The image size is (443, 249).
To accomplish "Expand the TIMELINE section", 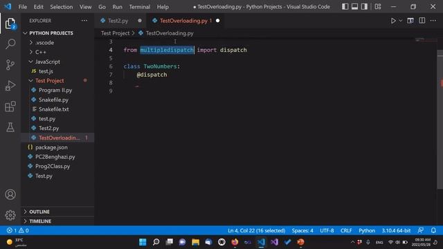I will 57,221.
